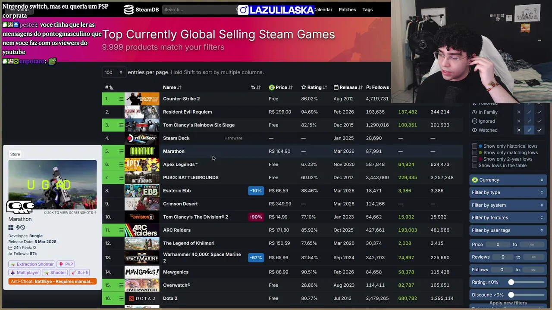552x310 pixels.
Task: Click the list icon in PUBG: BATTLEGROUNDS row
Action: click(121, 178)
